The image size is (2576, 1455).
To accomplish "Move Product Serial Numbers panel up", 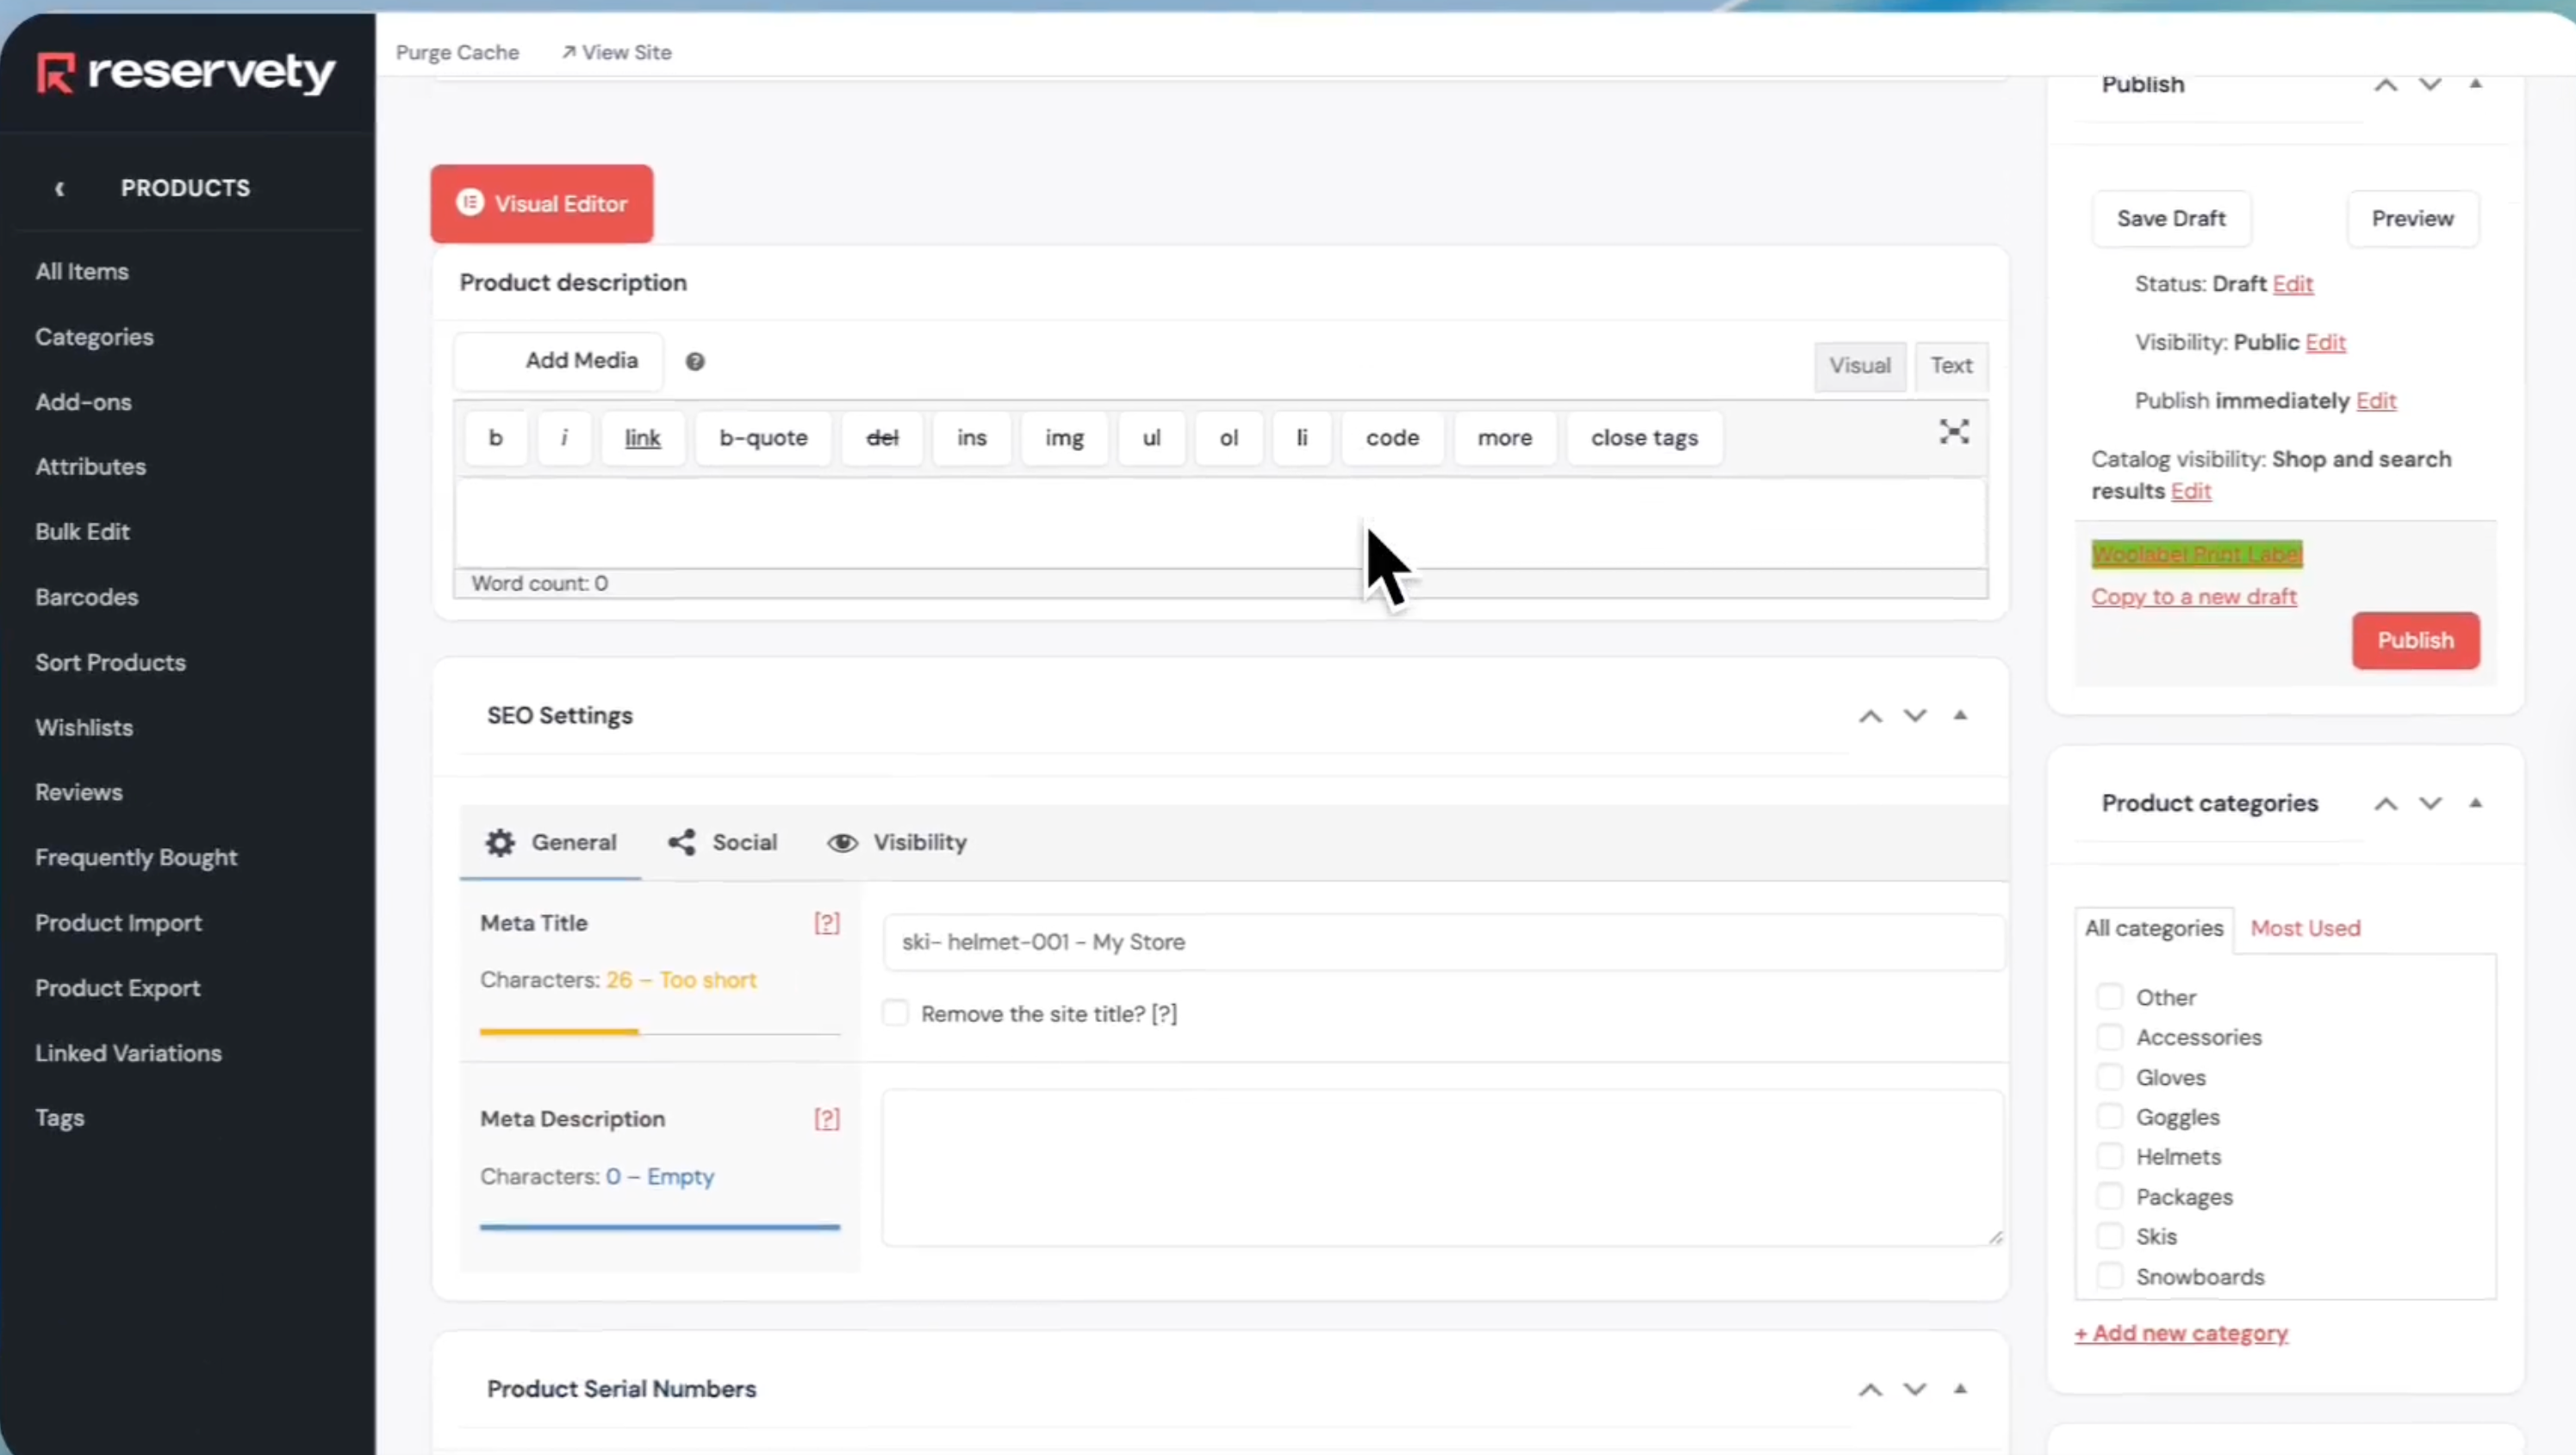I will (x=1870, y=1389).
